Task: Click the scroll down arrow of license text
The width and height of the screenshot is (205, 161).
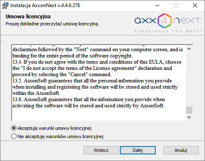Action: pos(189,117)
